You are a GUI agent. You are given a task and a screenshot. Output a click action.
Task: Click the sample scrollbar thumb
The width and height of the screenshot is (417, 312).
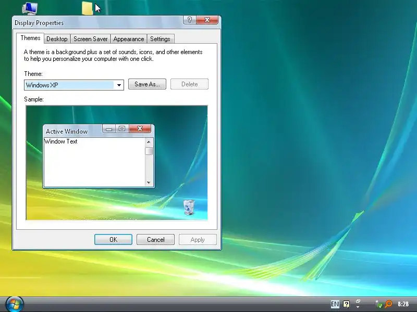pyautogui.click(x=149, y=151)
